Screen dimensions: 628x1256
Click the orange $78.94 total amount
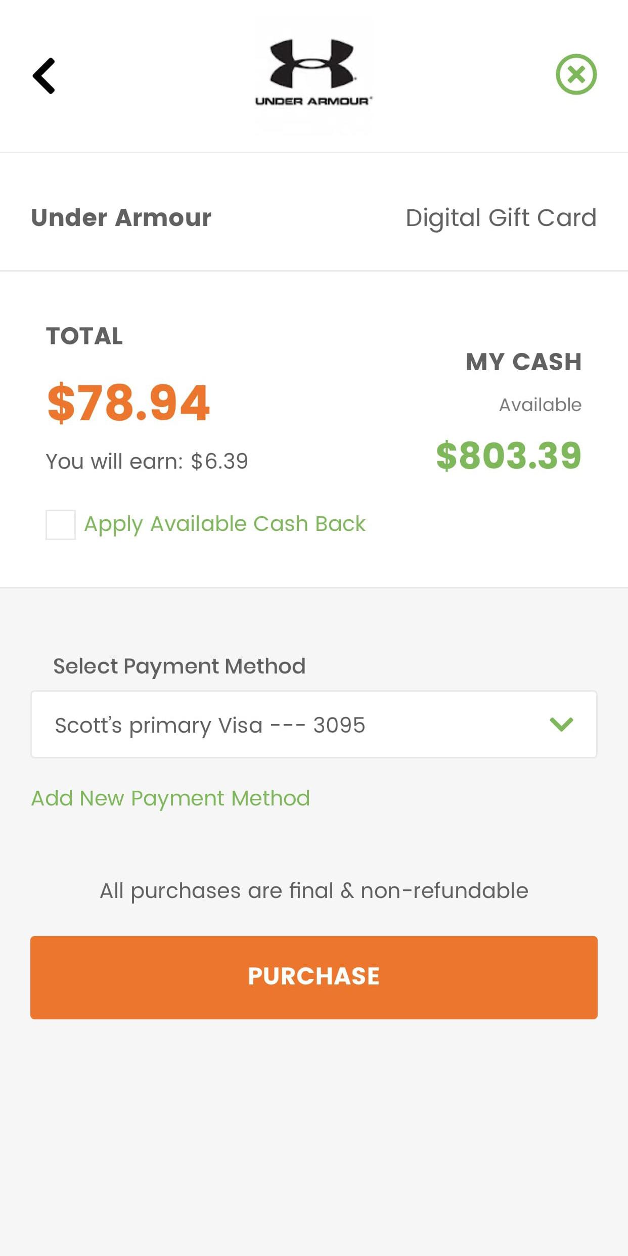click(x=128, y=402)
